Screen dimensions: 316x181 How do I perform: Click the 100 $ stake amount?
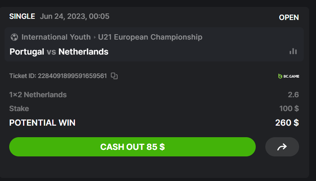289,108
